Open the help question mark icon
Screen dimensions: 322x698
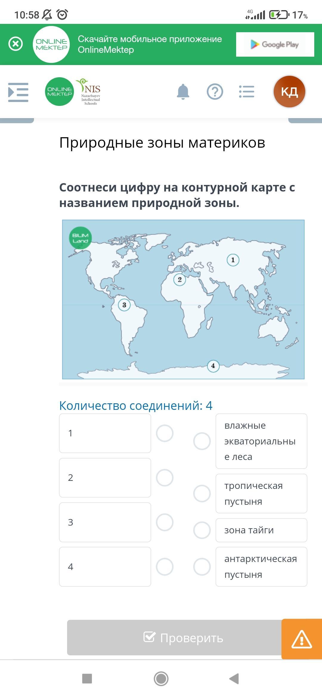click(x=215, y=92)
